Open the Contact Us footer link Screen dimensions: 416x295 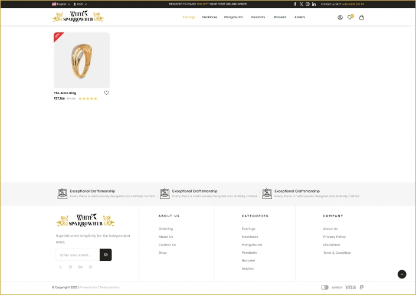click(x=167, y=245)
